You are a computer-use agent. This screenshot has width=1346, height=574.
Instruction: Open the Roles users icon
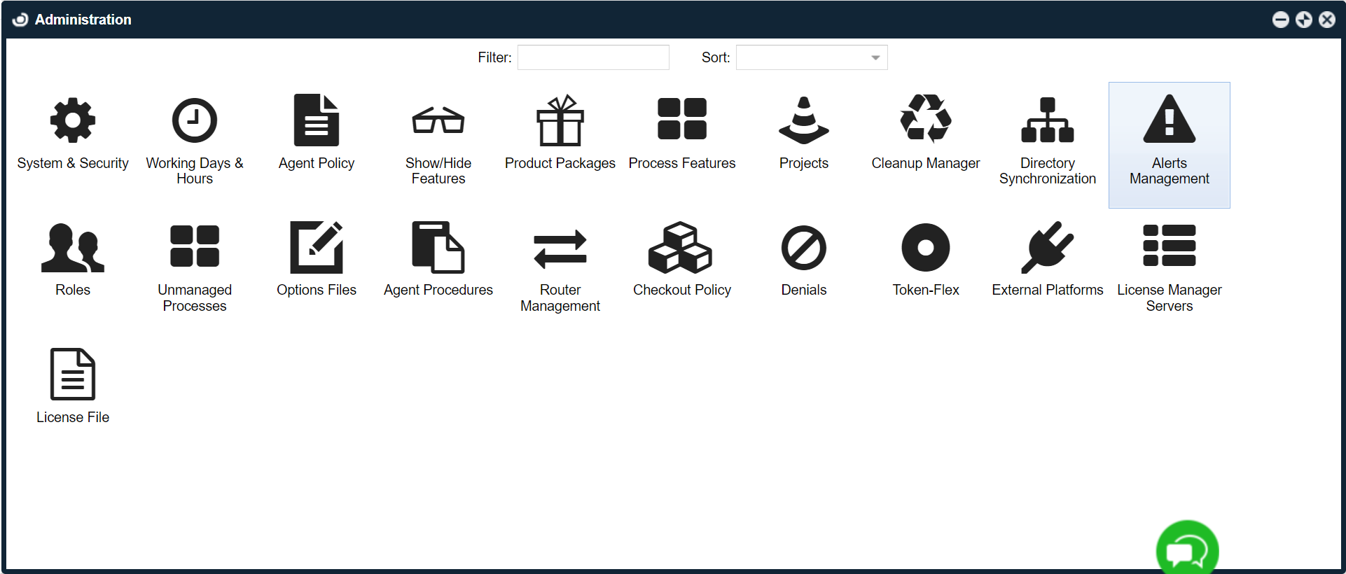[73, 248]
